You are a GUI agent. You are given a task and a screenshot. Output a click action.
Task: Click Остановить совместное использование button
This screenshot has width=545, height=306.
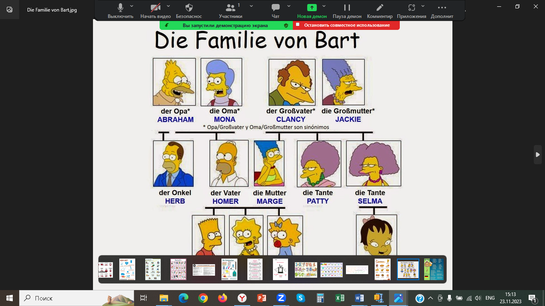pyautogui.click(x=346, y=25)
